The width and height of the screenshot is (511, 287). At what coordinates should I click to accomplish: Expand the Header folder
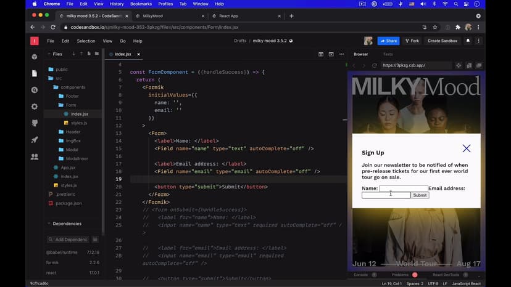pos(73,132)
